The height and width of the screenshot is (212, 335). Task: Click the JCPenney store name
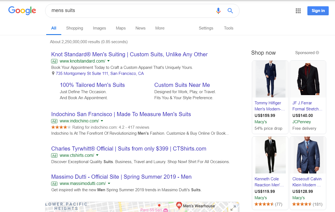(x=302, y=122)
